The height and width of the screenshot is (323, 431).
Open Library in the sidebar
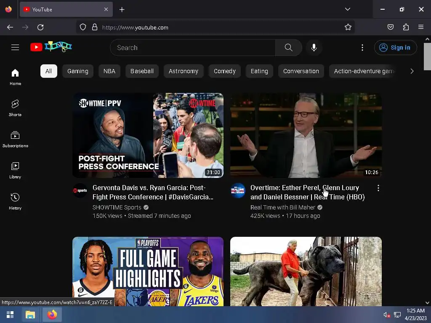[15, 170]
